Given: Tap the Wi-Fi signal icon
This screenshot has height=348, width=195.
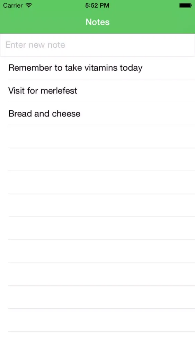Looking at the screenshot, I should click(x=29, y=5).
